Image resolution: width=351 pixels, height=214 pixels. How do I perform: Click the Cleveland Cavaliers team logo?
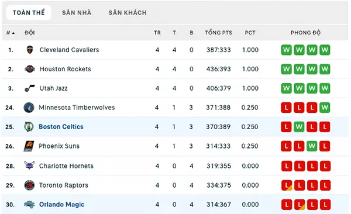tap(30, 50)
